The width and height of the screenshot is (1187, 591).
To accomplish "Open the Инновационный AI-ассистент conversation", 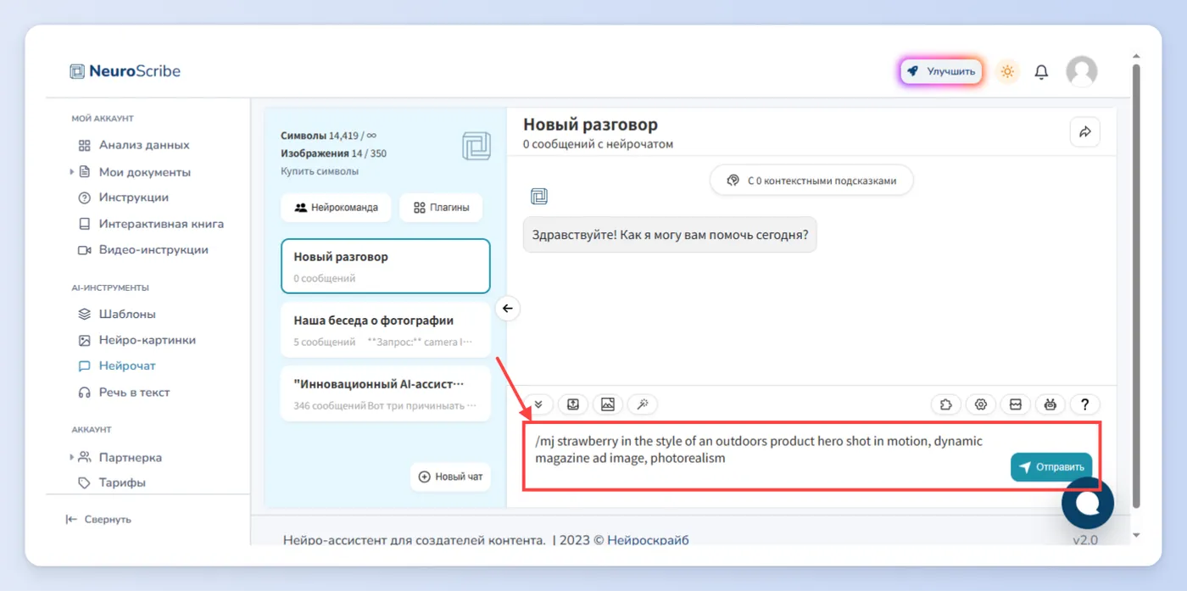I will (386, 393).
